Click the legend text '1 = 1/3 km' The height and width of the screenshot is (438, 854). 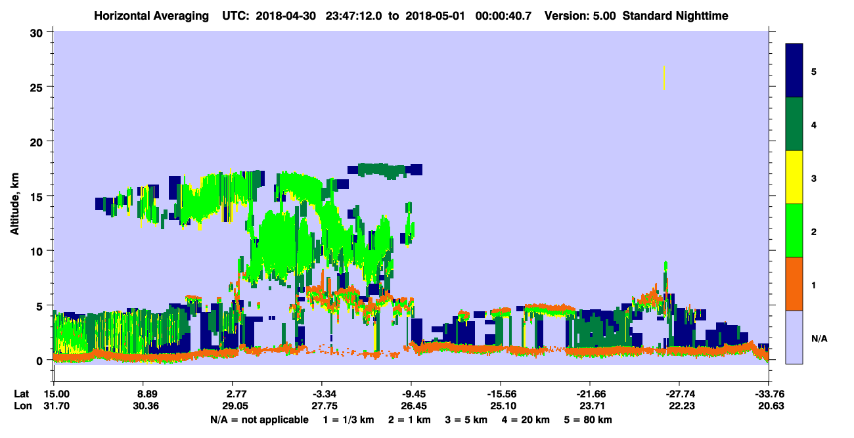click(x=347, y=420)
